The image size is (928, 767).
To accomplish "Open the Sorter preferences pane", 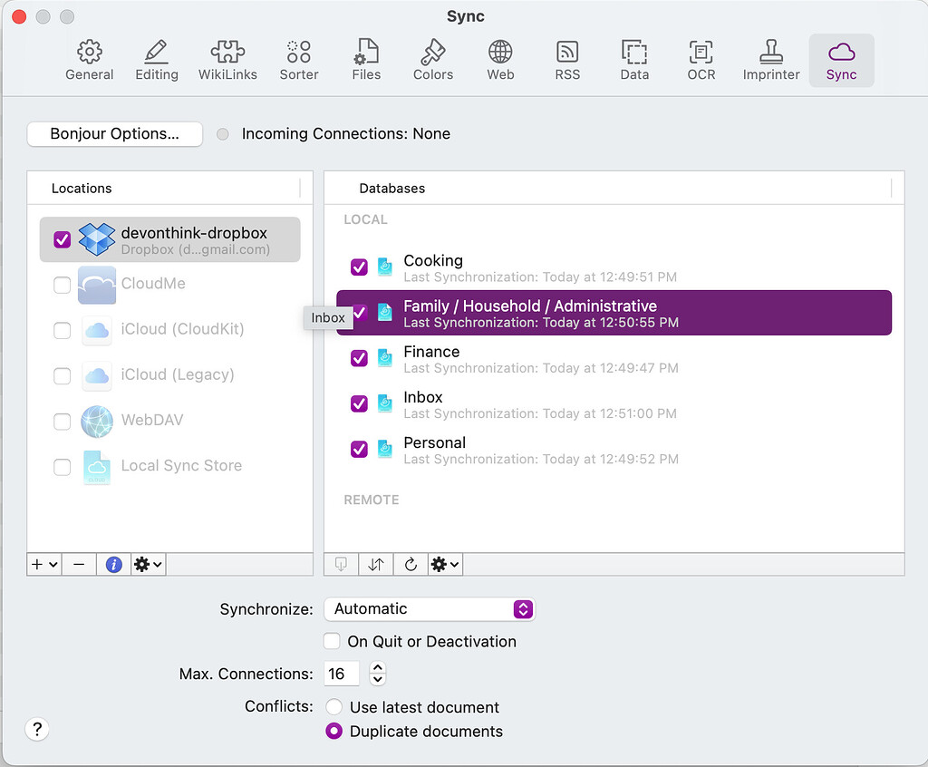I will pos(299,60).
